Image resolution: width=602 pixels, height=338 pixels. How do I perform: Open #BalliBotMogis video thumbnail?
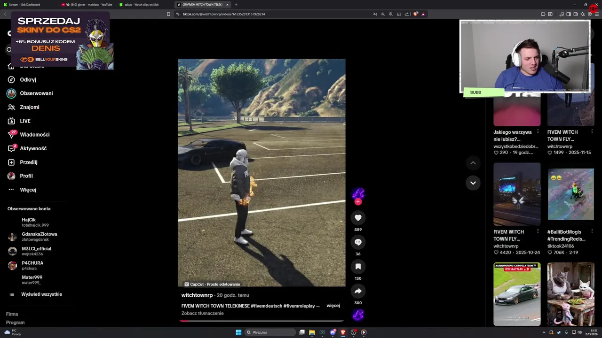pyautogui.click(x=571, y=194)
